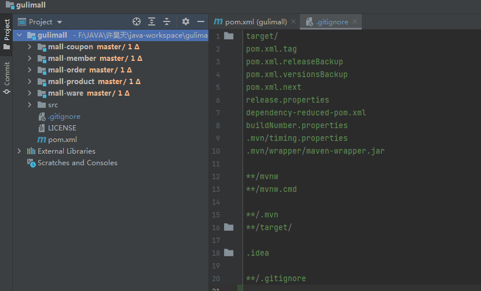Click on '**/target/' on line 16
481x291 pixels.
pos(269,228)
